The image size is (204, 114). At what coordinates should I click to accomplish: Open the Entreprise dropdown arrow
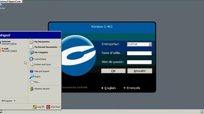tap(150, 44)
